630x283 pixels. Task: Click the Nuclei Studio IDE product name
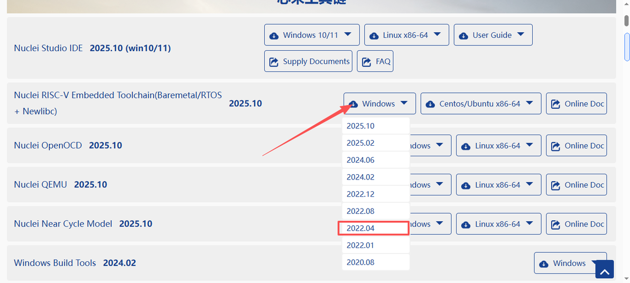[48, 48]
